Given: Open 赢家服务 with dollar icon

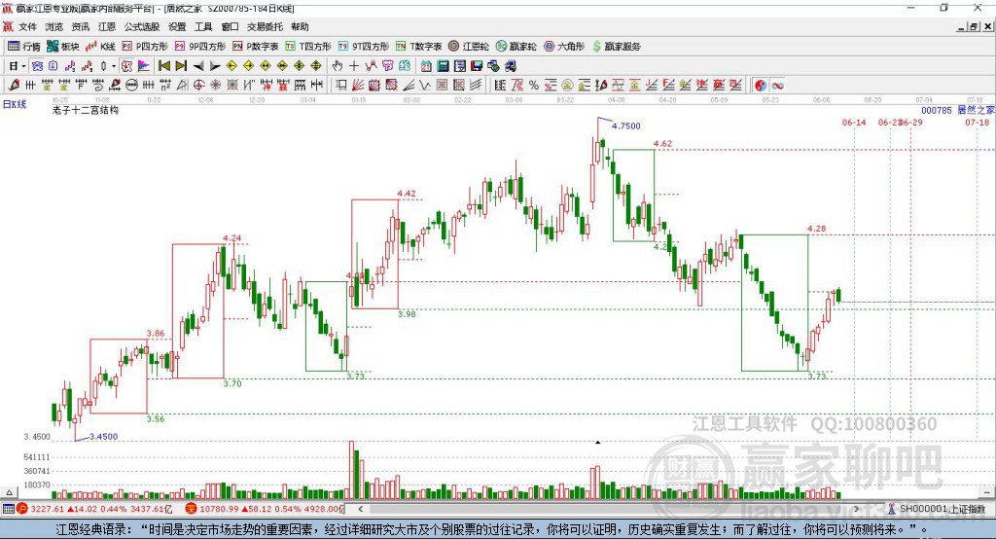Looking at the screenshot, I should coord(616,47).
